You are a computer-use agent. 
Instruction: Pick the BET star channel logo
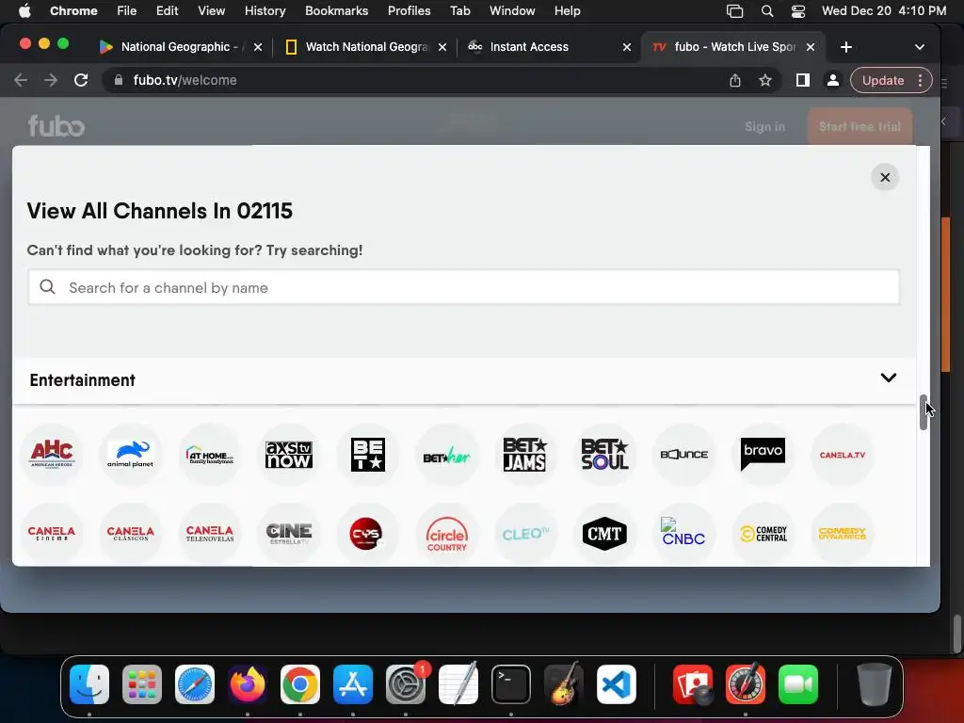click(368, 455)
